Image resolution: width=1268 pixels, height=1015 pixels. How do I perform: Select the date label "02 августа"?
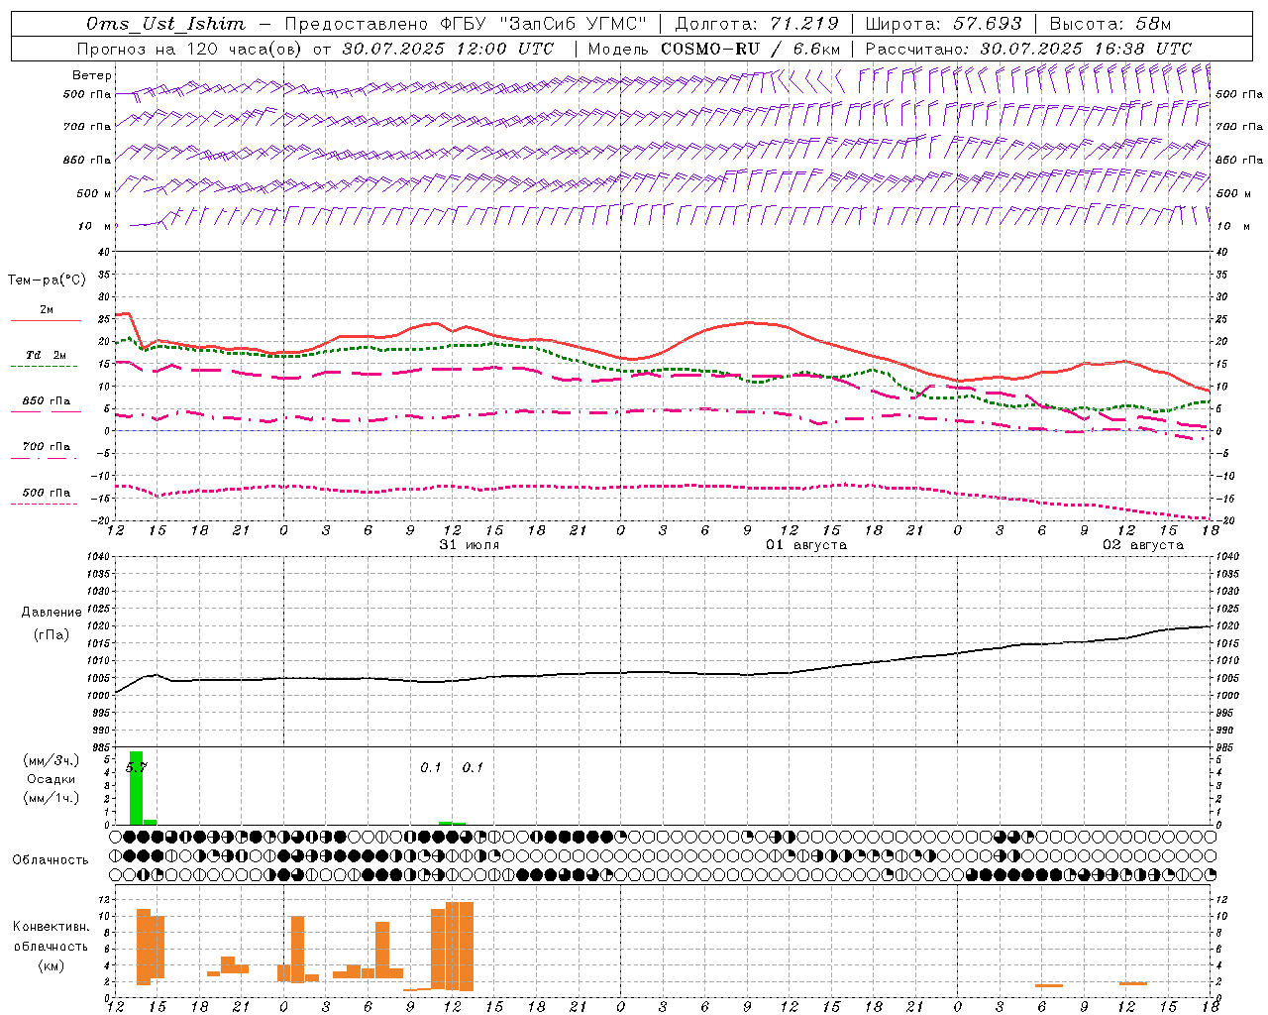[x=1143, y=545]
